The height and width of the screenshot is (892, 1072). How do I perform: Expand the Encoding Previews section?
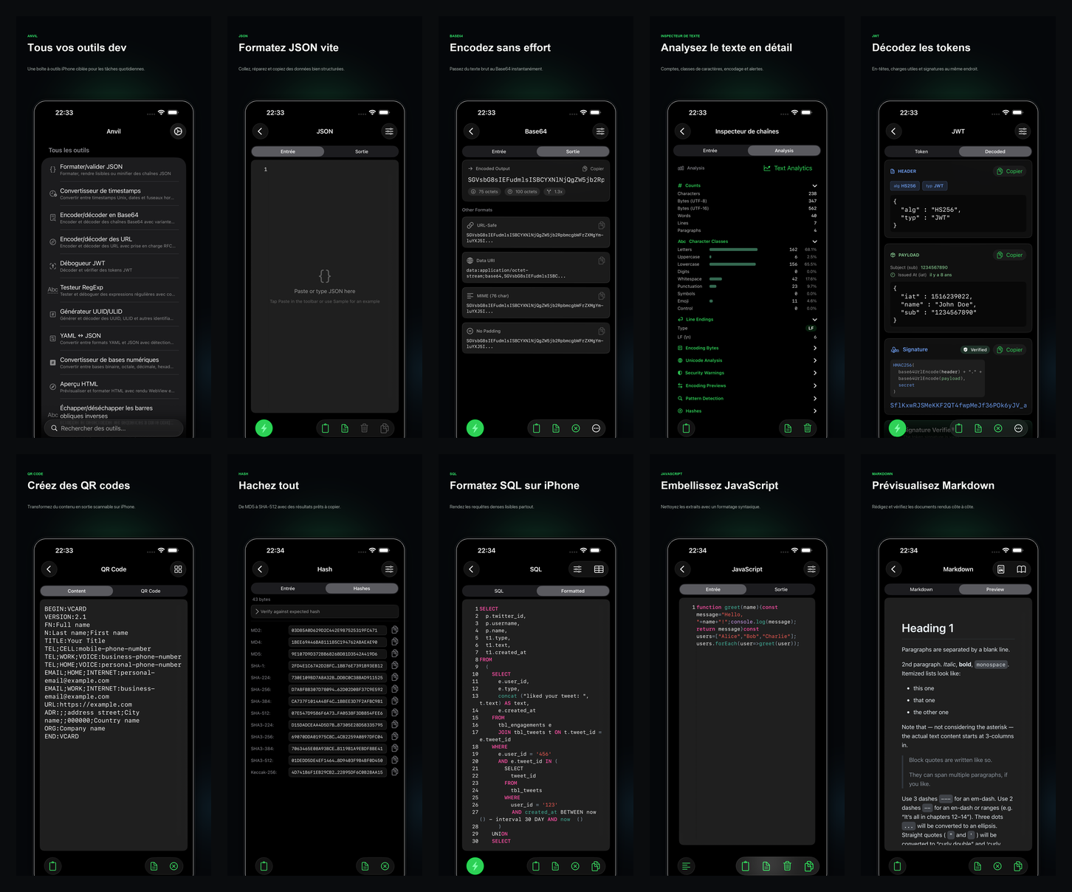coord(747,385)
